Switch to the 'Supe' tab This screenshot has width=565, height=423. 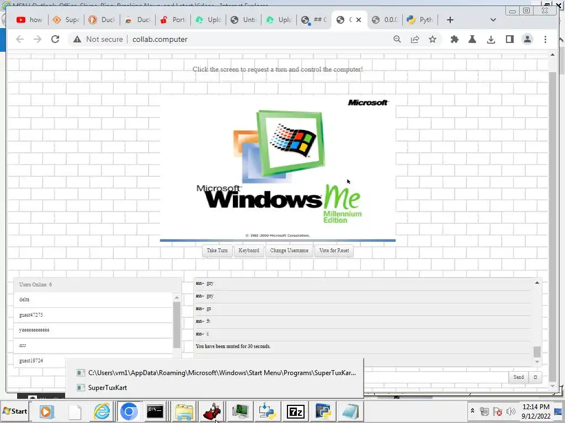click(66, 20)
